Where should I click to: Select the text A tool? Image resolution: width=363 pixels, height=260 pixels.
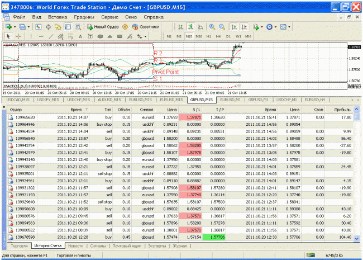pyautogui.click(x=80, y=36)
